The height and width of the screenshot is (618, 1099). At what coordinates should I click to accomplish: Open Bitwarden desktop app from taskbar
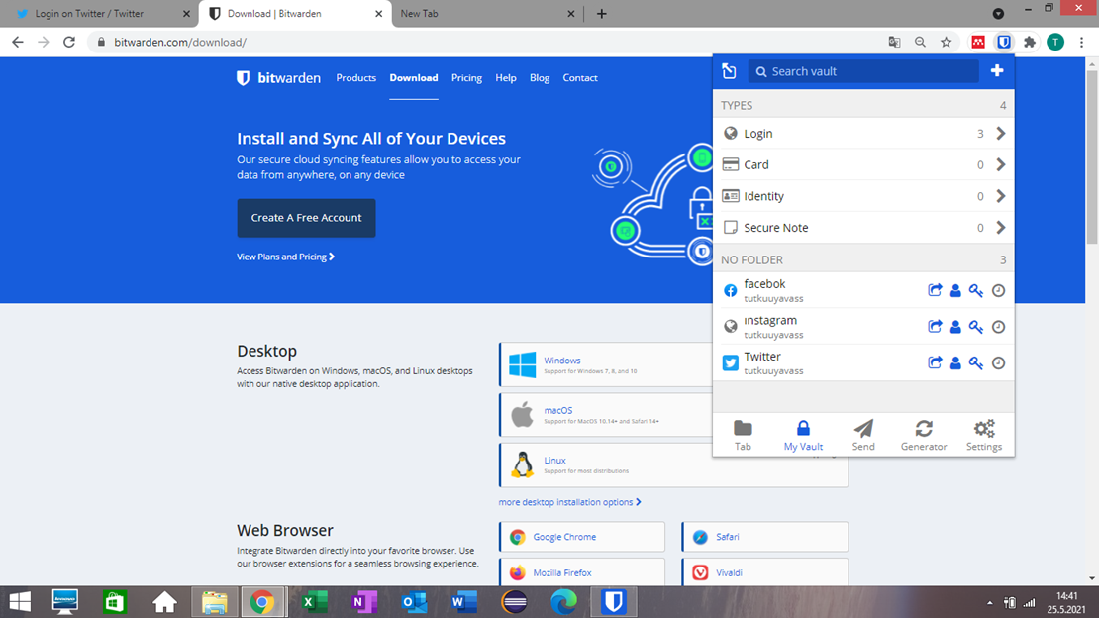tap(613, 602)
